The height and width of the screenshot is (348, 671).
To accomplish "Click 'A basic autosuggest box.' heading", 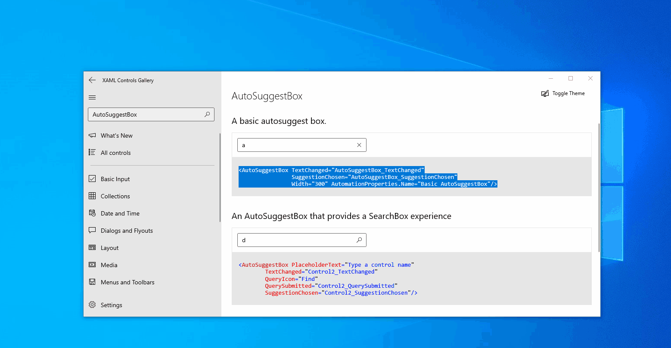I will tap(279, 121).
